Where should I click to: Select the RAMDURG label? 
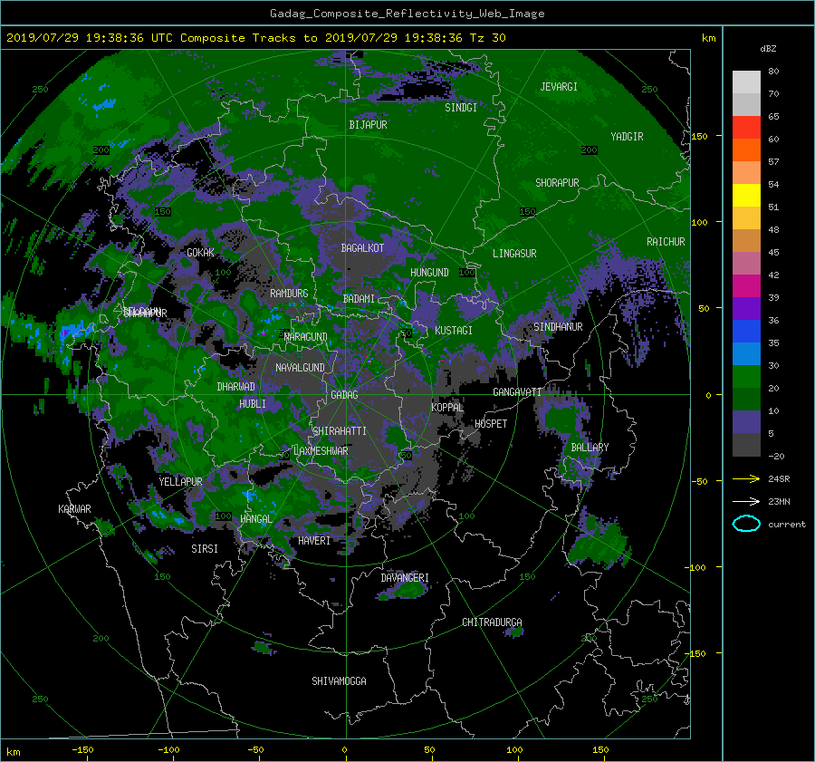click(x=289, y=294)
